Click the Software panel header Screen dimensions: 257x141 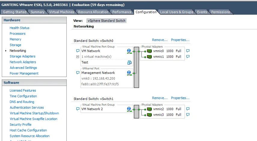tap(34, 83)
